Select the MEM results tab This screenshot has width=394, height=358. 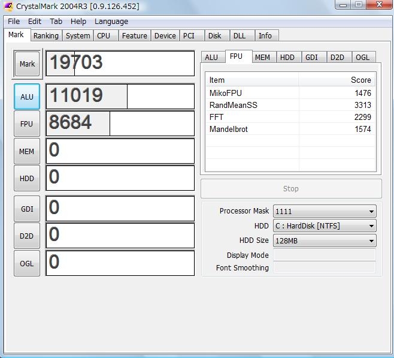(x=262, y=57)
